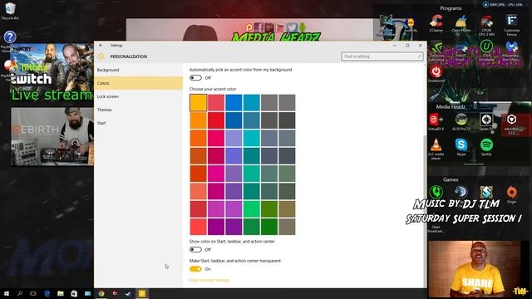Viewport: 532px width, 299px height.
Task: Select the bright green accent swatch
Action: pos(251,208)
